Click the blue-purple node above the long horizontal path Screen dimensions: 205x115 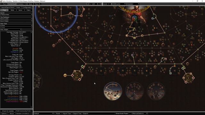(132, 55)
